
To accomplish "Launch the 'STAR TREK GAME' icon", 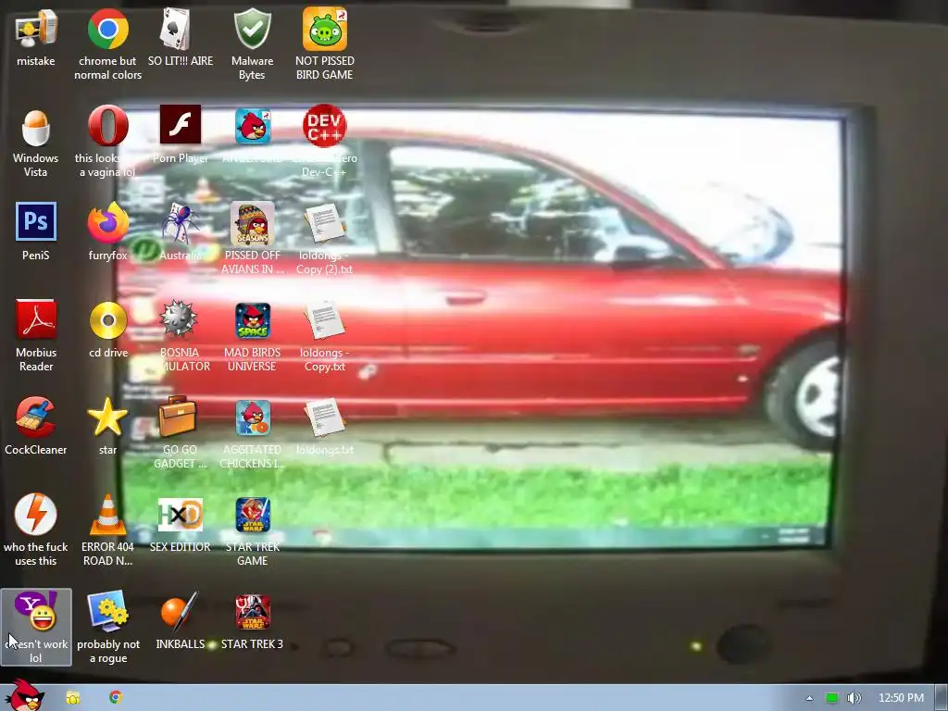I will pos(253,515).
